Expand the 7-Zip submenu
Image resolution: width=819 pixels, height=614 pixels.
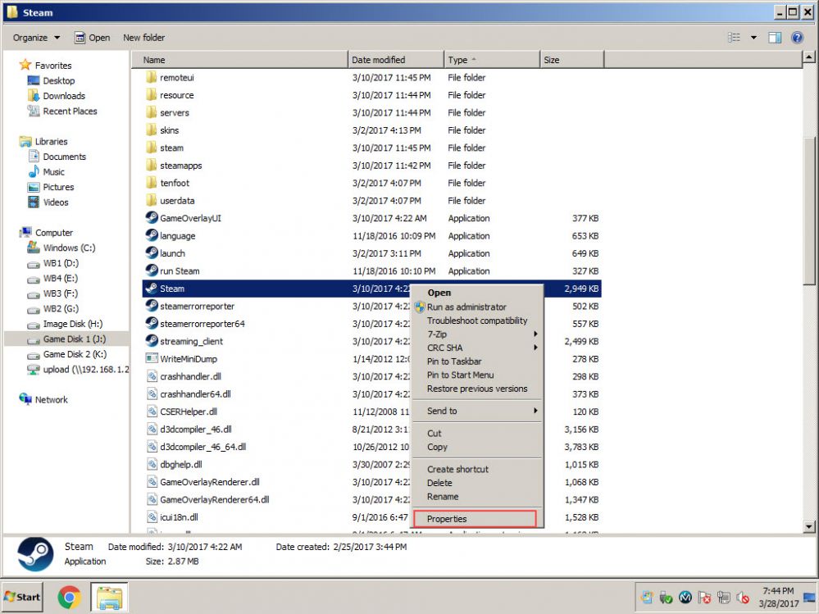[x=477, y=334]
